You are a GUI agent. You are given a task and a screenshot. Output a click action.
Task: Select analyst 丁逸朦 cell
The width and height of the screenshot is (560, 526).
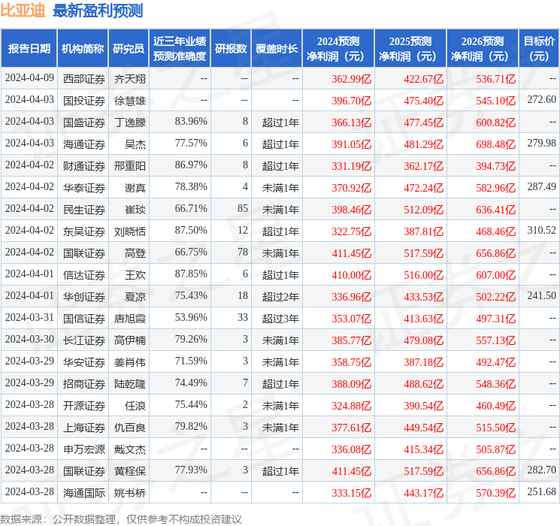(x=129, y=122)
